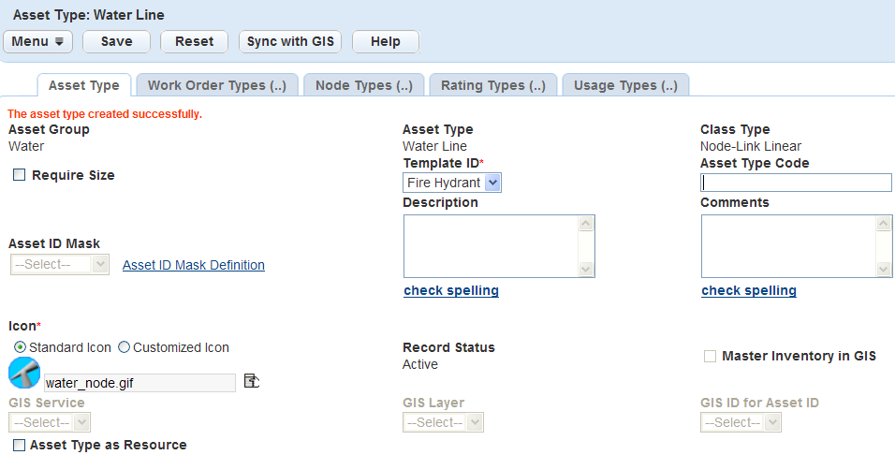Click the Asset Type Code input field
The image size is (895, 455).
pos(796,183)
